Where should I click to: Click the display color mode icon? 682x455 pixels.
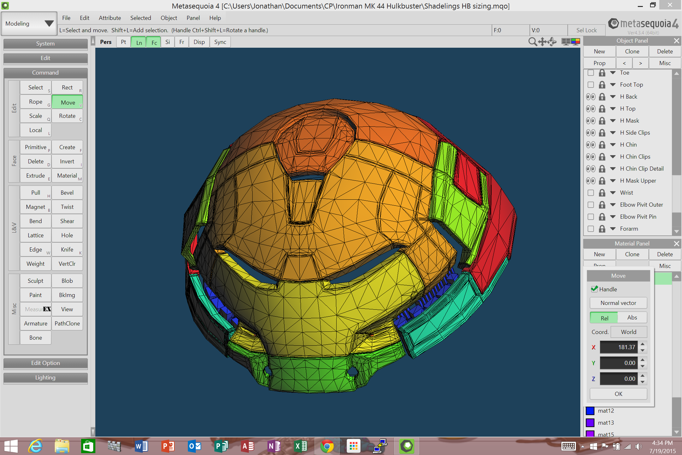tap(576, 42)
